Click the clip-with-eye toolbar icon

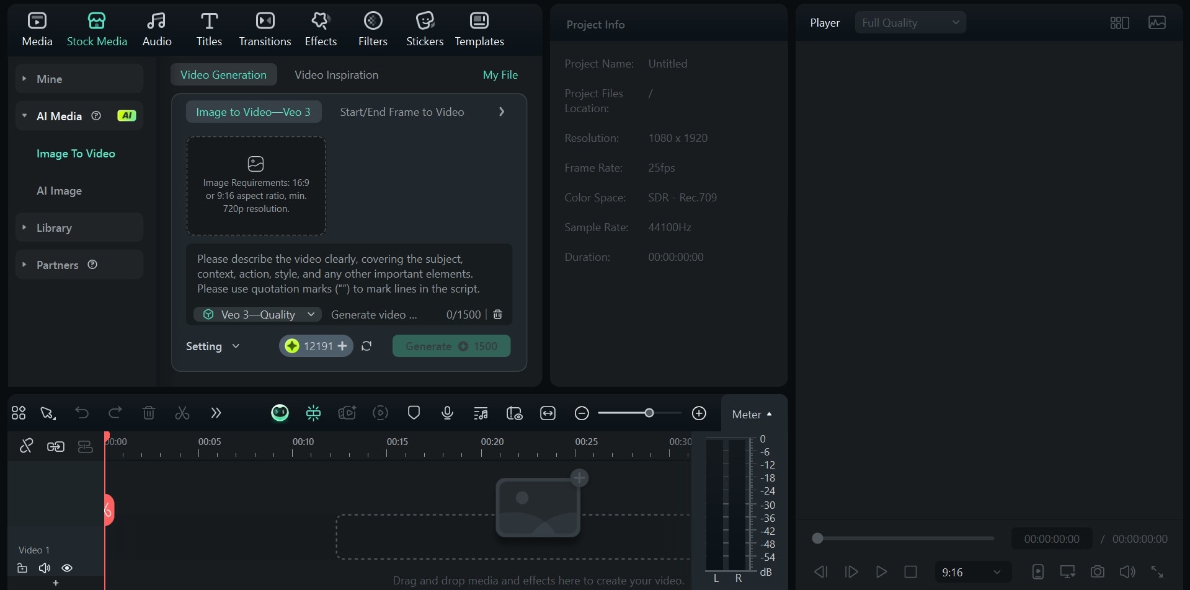pyautogui.click(x=515, y=413)
